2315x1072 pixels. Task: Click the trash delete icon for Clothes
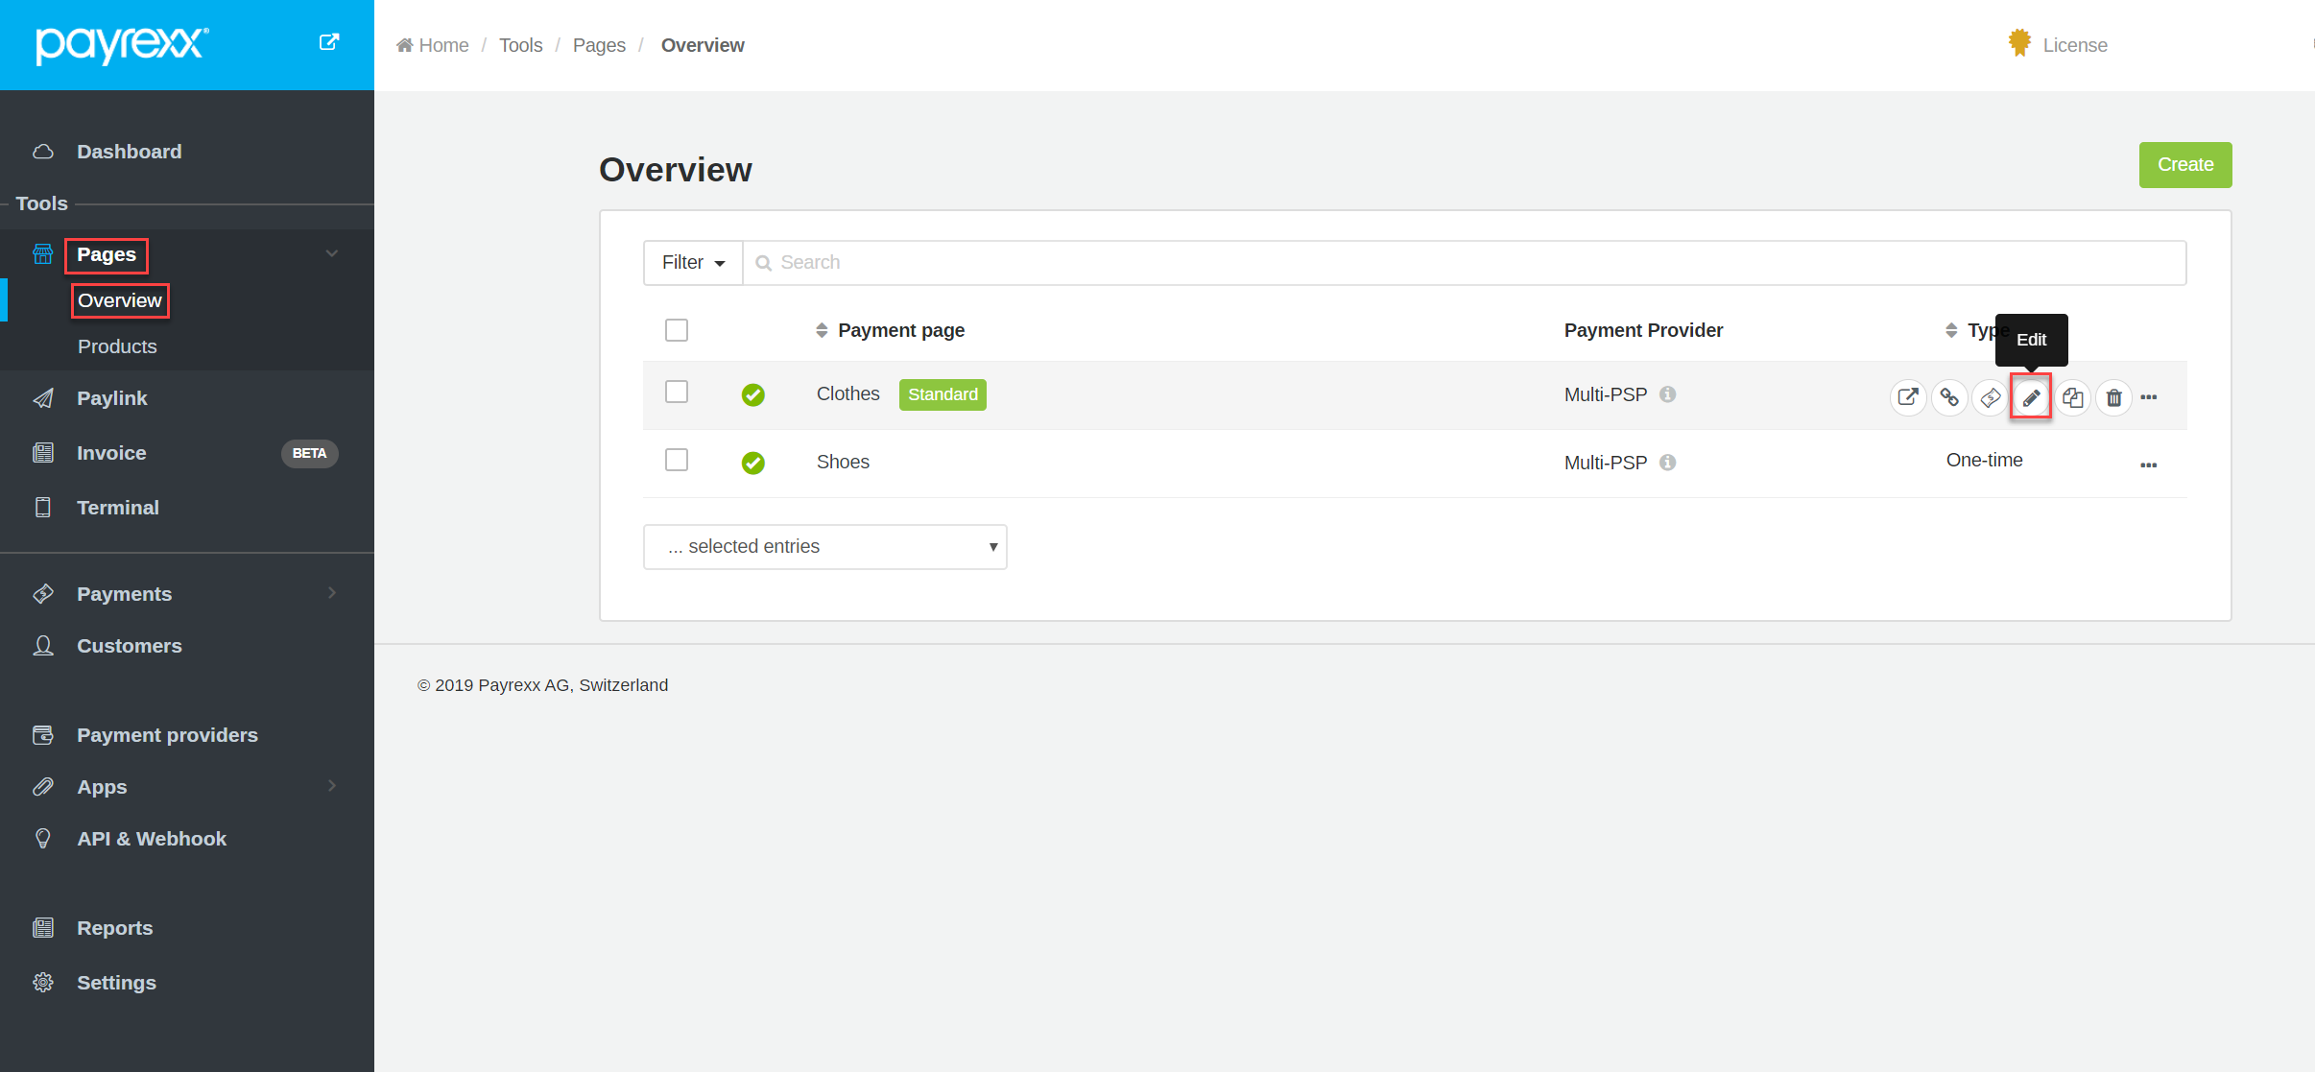(x=2113, y=397)
